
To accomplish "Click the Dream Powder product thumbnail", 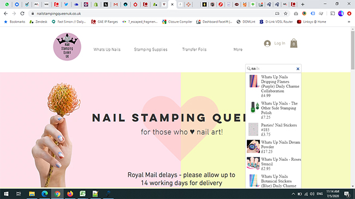I will pyautogui.click(x=253, y=146).
